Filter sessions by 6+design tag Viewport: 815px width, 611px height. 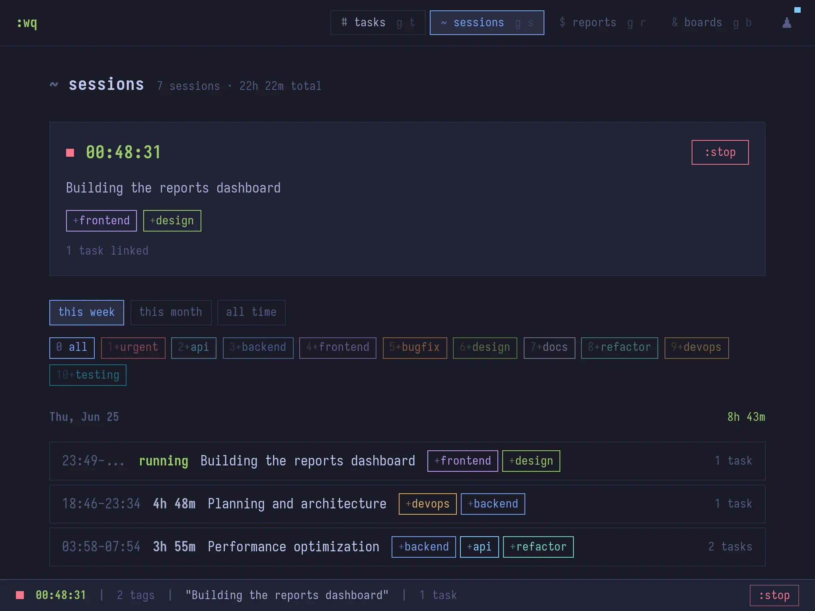tap(485, 348)
